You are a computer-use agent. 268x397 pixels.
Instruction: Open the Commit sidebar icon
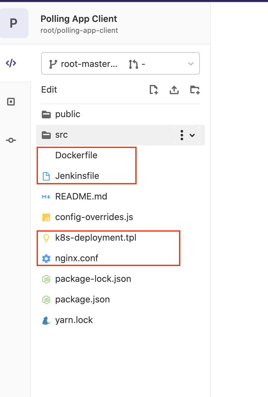click(x=11, y=140)
